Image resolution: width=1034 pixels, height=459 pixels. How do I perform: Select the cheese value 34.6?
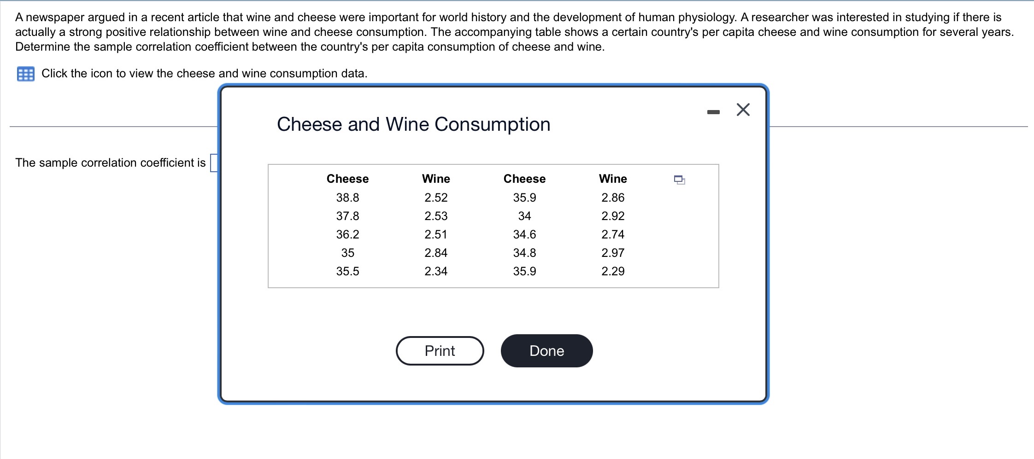tap(525, 234)
